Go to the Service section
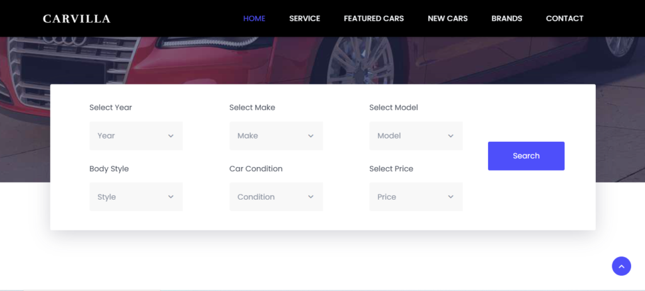 coord(304,18)
